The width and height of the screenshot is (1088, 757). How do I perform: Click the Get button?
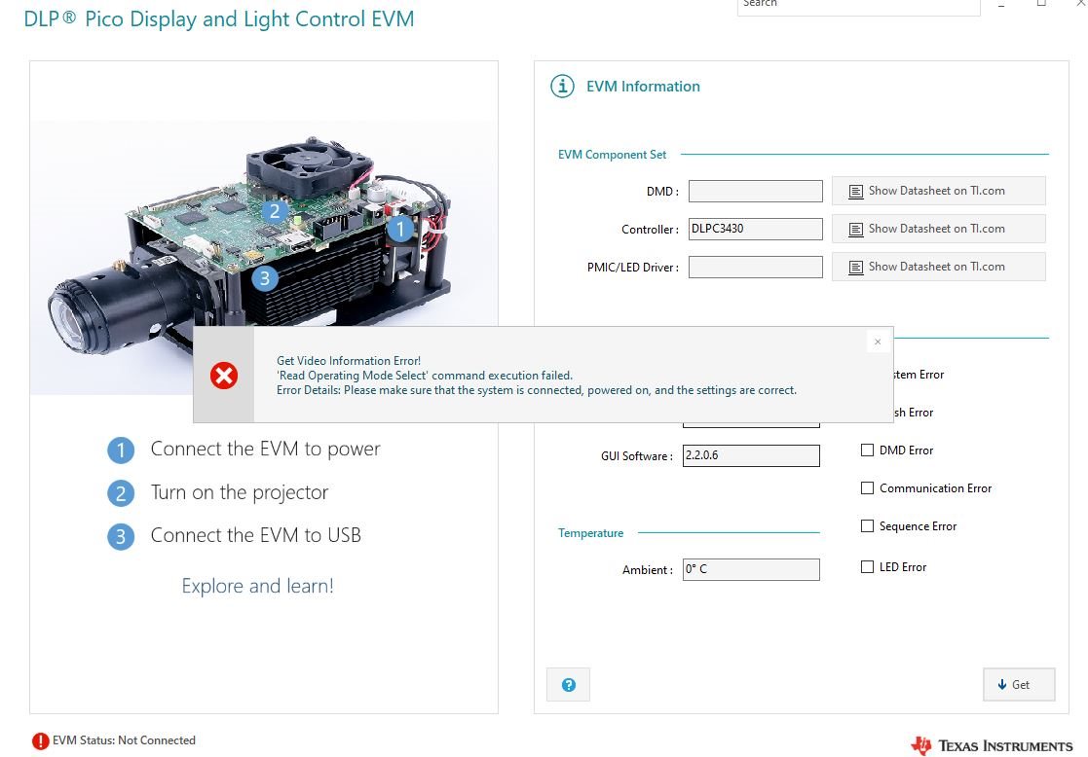(x=1019, y=685)
